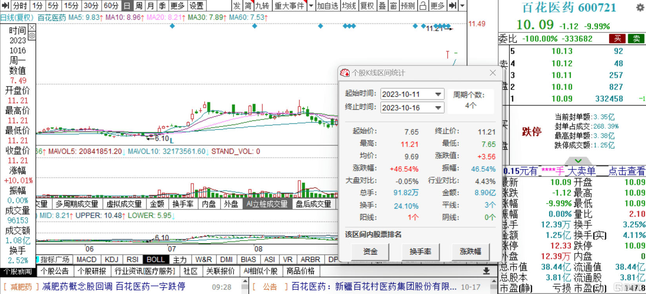The width and height of the screenshot is (646, 294).
Task: Click the 涨跌幅 ranking button
Action: pos(470,252)
